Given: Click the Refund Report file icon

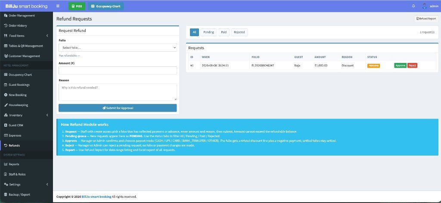Looking at the screenshot, I should [x=417, y=19].
